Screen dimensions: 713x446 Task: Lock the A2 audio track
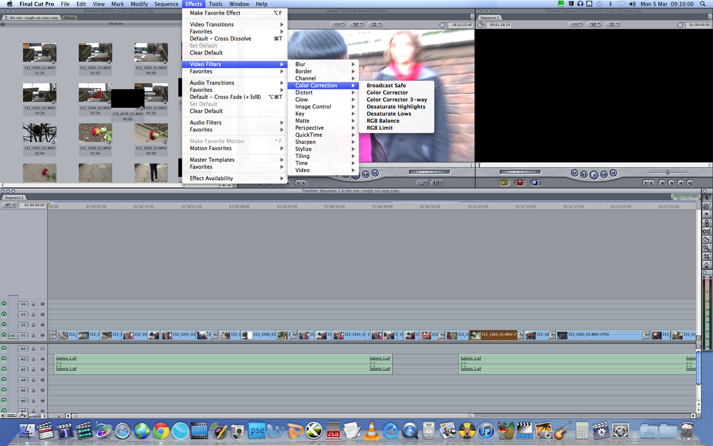pyautogui.click(x=33, y=359)
